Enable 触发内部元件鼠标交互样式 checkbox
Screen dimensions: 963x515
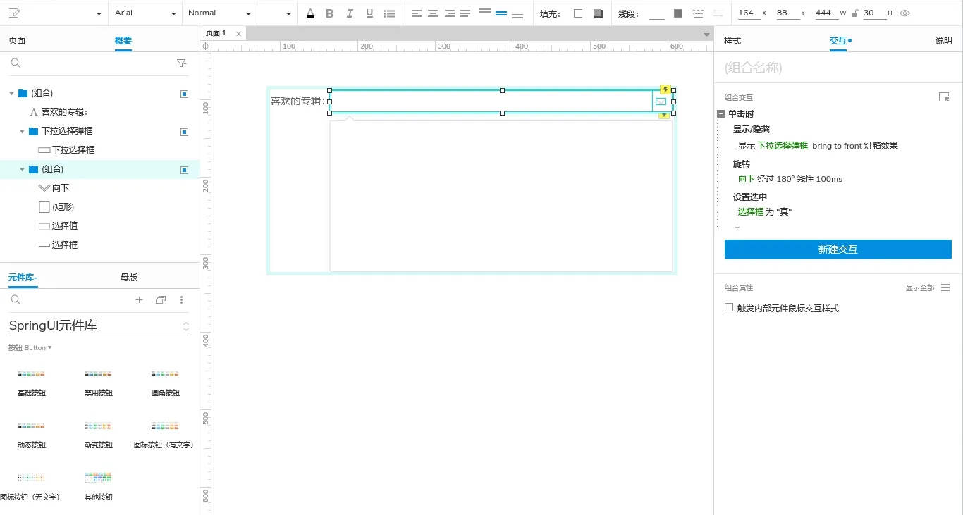tap(729, 308)
